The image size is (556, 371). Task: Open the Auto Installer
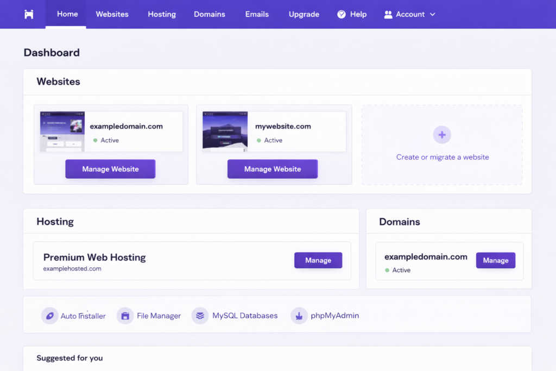point(73,316)
